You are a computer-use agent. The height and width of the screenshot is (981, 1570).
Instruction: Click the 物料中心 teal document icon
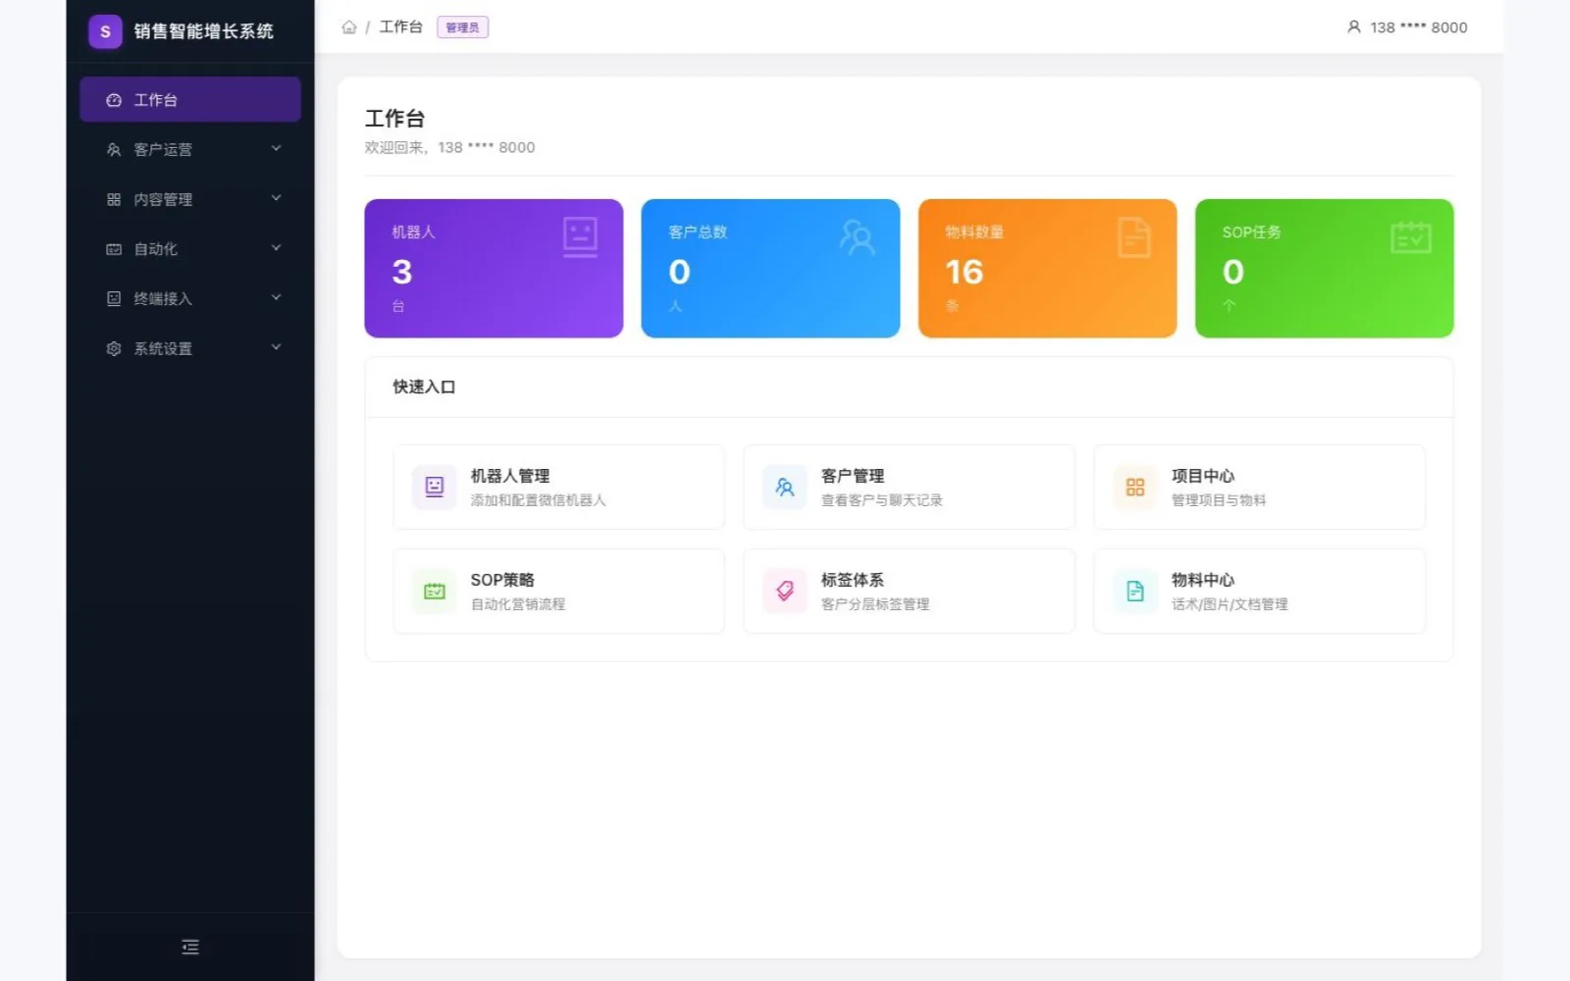click(1135, 591)
